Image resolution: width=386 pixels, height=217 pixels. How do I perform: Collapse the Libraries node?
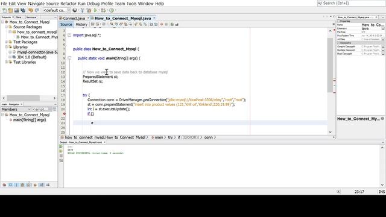click(7, 47)
